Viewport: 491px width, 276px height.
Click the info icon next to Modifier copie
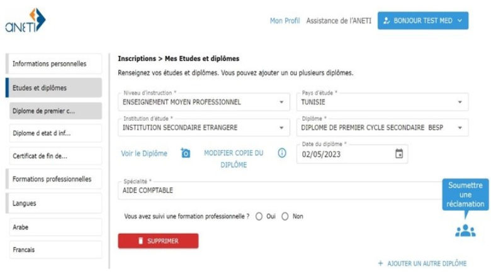click(282, 153)
